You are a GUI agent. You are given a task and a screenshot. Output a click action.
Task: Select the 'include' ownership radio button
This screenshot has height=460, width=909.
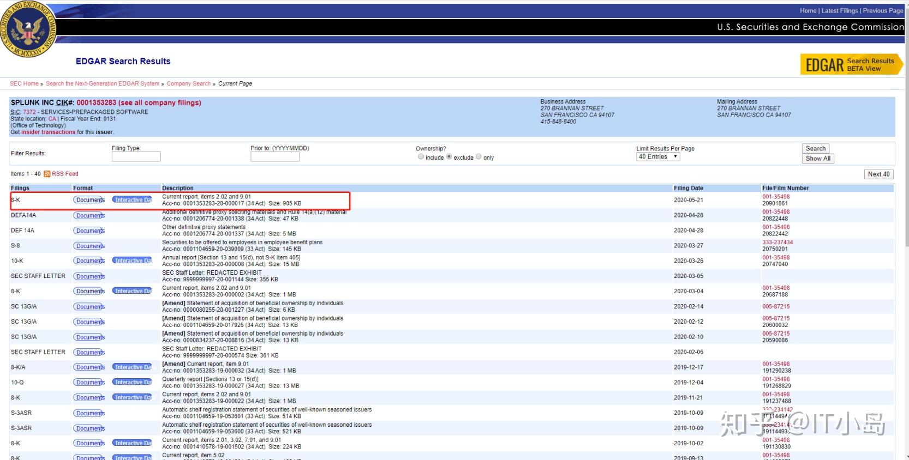tap(421, 157)
